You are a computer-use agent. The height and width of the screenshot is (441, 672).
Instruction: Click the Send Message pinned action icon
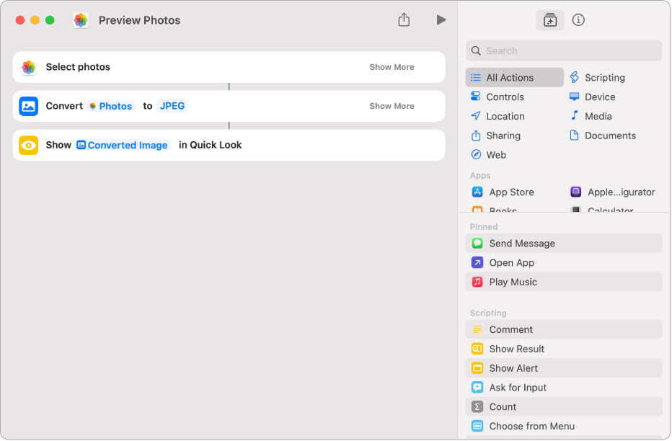click(x=477, y=244)
